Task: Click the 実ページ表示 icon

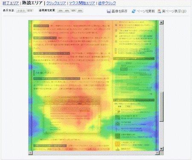Action: pyautogui.click(x=159, y=11)
